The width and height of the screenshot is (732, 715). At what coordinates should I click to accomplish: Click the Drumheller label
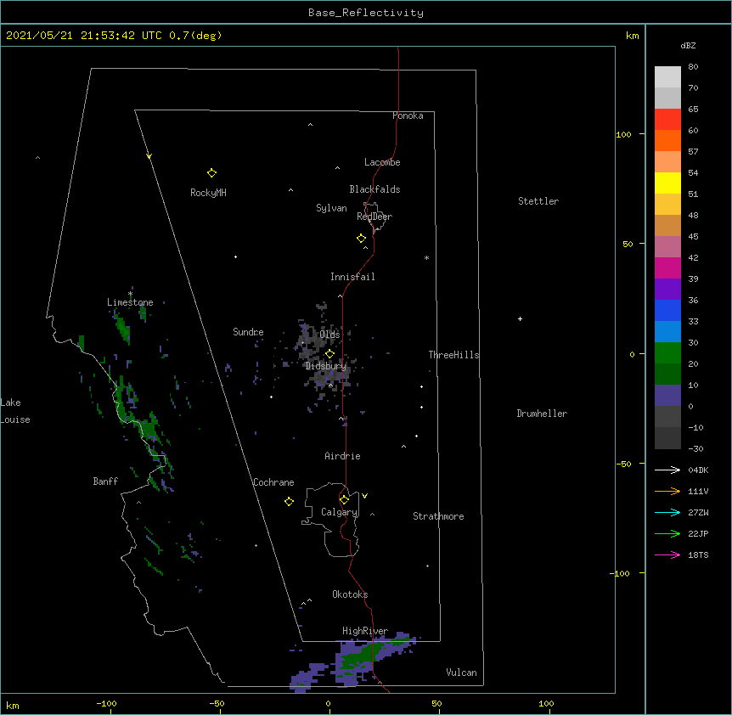[542, 414]
